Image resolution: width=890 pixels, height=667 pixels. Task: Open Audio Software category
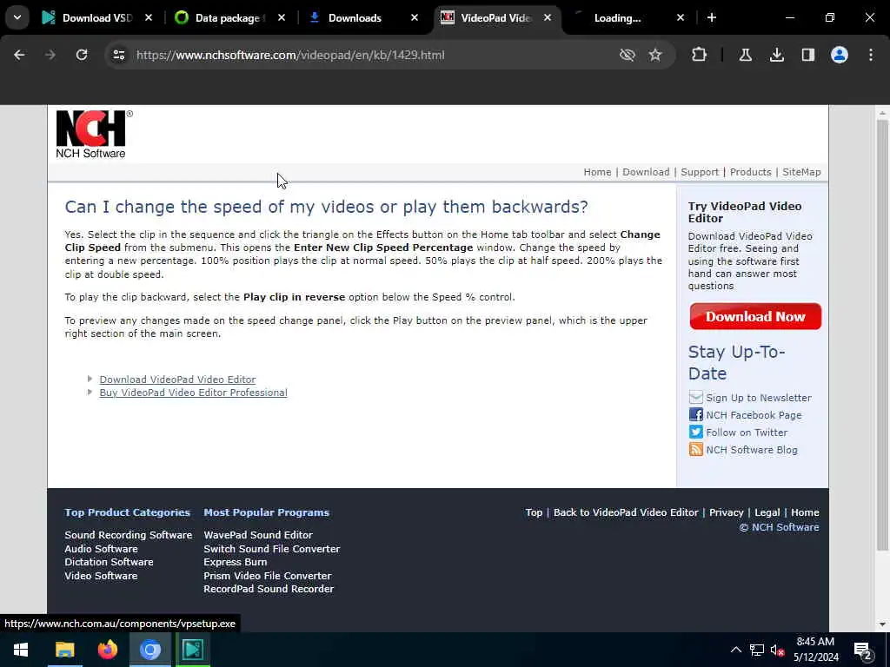(101, 549)
